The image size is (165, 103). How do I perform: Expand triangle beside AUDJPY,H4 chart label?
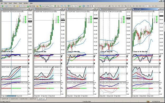tap(133, 12)
